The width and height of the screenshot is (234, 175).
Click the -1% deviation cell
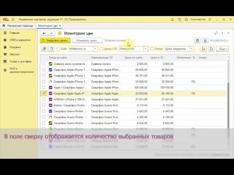(x=186, y=82)
